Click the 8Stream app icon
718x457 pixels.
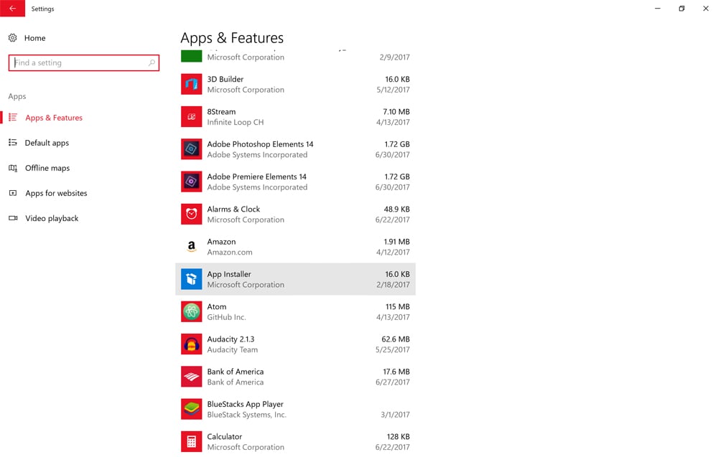(x=191, y=117)
